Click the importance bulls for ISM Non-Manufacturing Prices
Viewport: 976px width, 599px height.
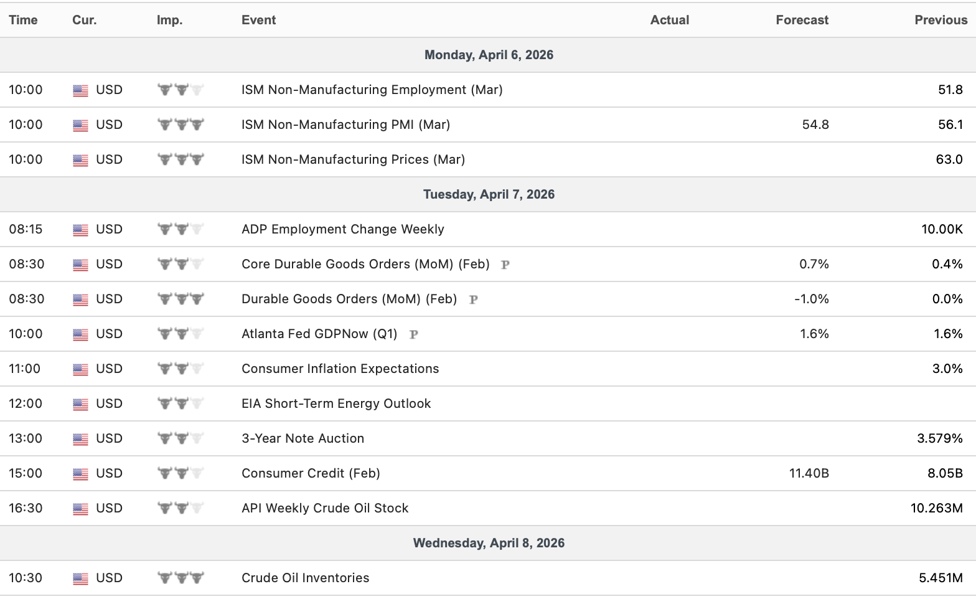pos(181,159)
